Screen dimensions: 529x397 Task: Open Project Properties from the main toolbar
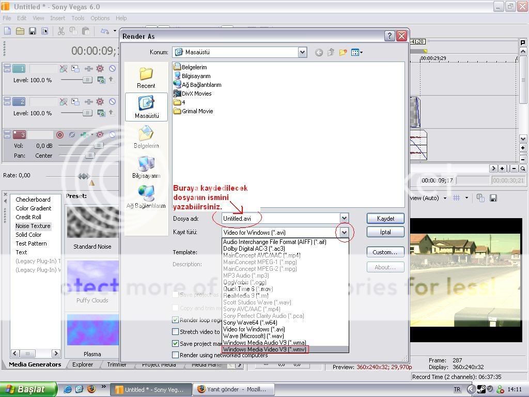pos(44,31)
